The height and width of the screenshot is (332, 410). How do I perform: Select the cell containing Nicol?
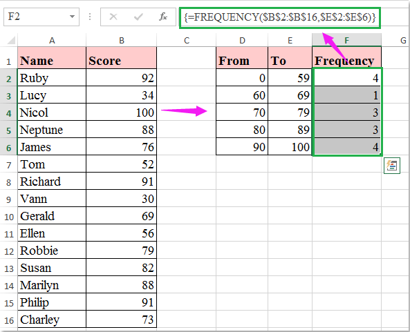(52, 112)
